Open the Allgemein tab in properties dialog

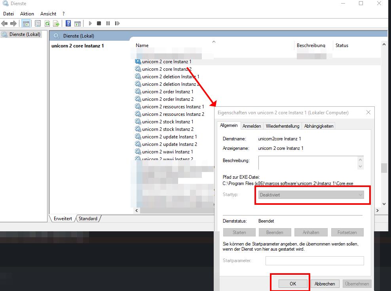click(x=229, y=125)
